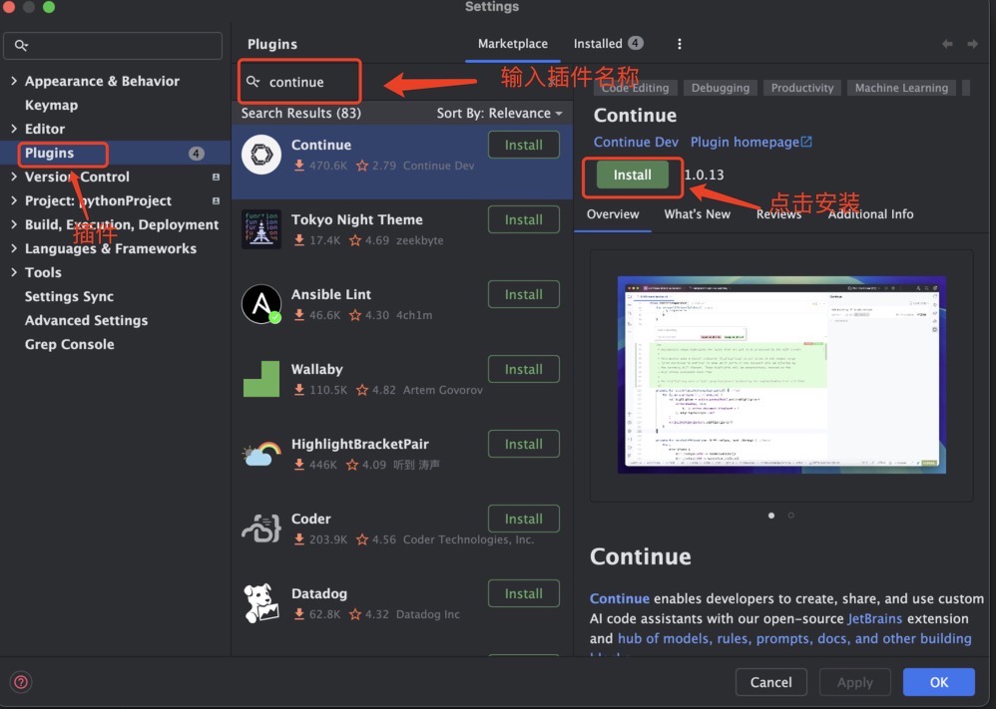996x709 pixels.
Task: Install the HighlightBracketPair plugin
Action: pos(523,445)
